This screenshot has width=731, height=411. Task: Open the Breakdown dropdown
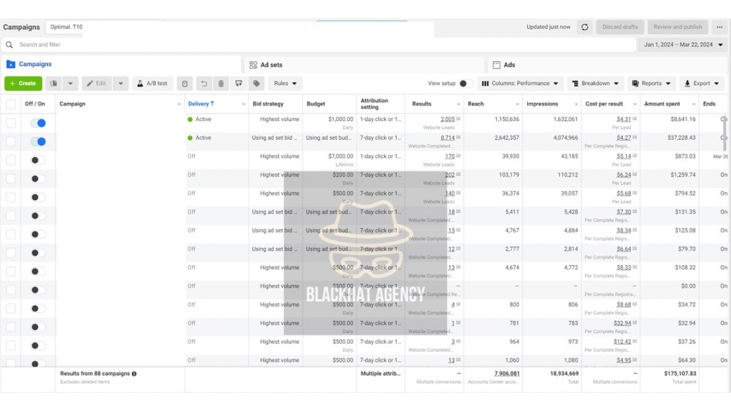point(595,83)
